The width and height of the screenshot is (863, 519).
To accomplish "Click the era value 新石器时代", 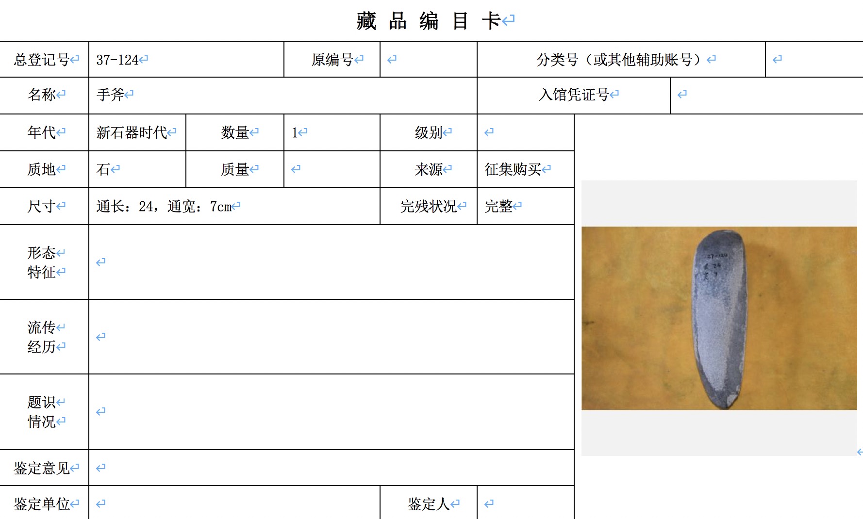I will [132, 132].
